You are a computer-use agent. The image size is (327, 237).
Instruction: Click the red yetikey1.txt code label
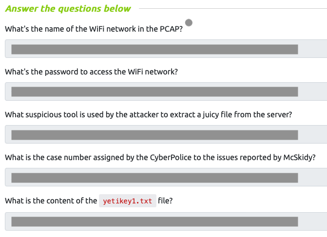[127, 201]
